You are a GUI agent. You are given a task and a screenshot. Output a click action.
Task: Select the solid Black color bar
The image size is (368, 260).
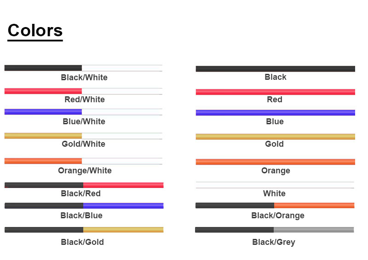[275, 69]
